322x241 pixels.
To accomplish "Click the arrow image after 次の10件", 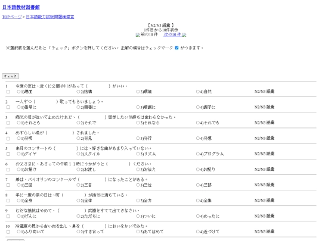I will pyautogui.click(x=184, y=35).
